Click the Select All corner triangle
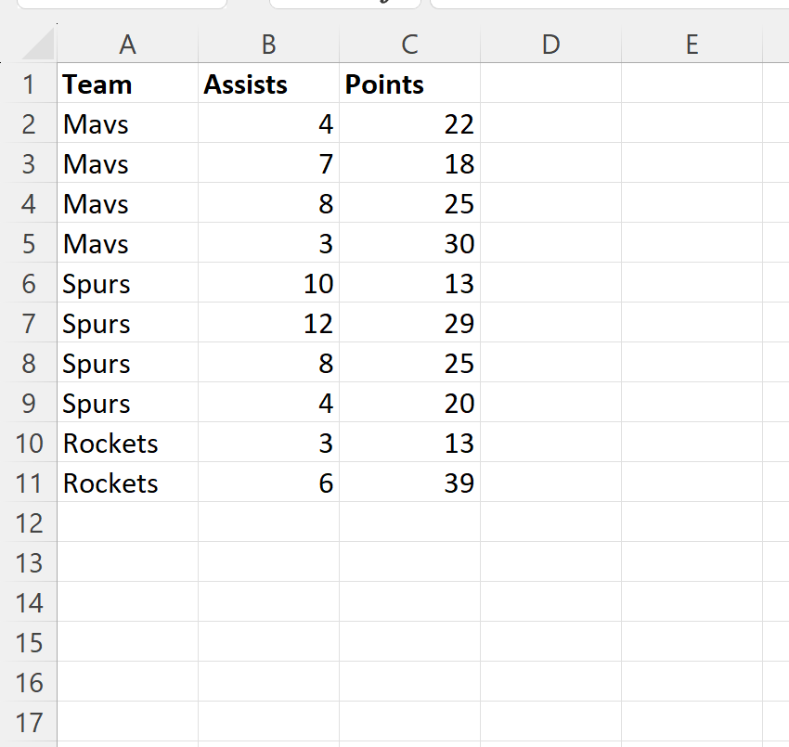789x747 pixels. click(x=37, y=45)
